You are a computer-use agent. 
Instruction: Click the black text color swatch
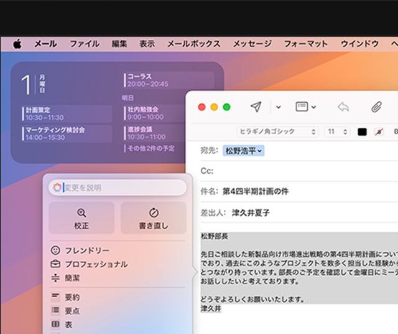(363, 131)
